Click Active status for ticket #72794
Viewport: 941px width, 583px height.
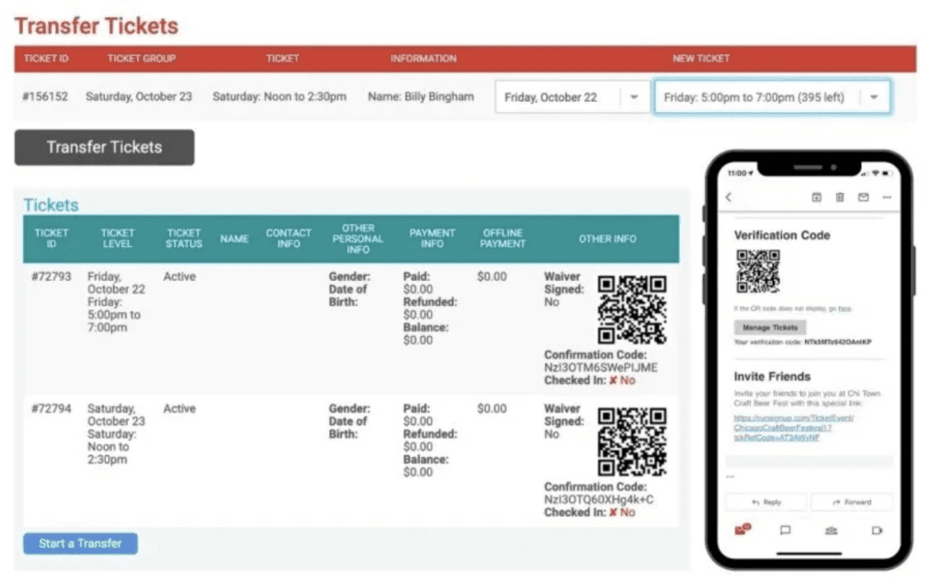[179, 409]
